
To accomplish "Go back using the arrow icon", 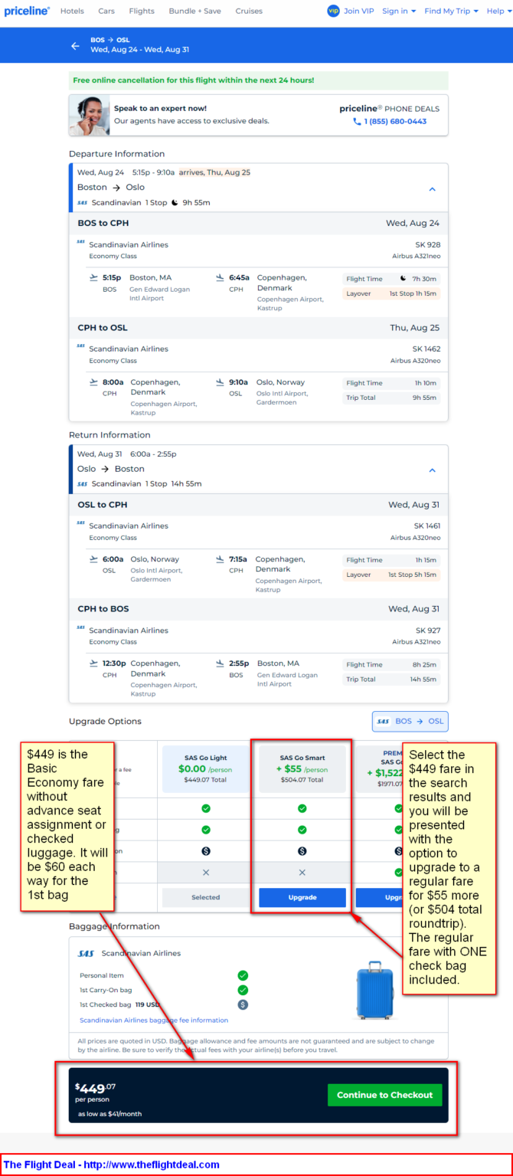I will (75, 46).
